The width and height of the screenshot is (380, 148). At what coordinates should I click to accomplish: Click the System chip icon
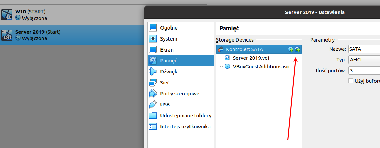point(153,38)
